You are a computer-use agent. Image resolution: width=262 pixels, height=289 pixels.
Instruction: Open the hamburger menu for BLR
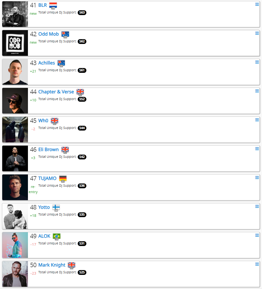[257, 4]
